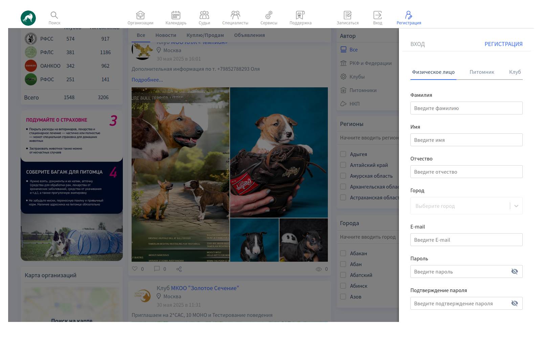Screen dimensions: 540x348
Task: Check the Азов city checkbox
Action: (343, 297)
